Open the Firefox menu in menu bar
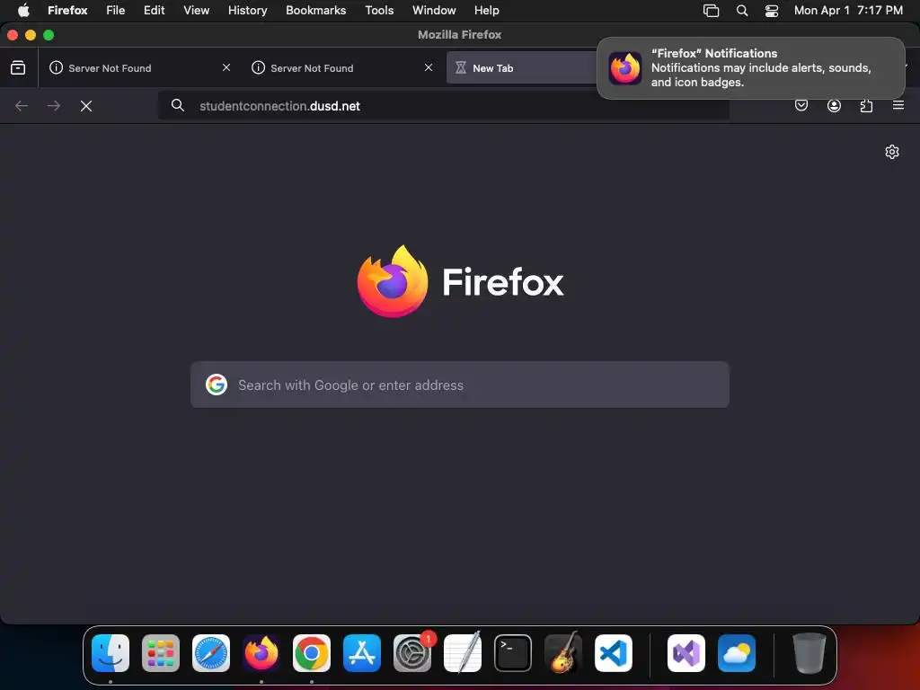920x690 pixels. click(67, 11)
